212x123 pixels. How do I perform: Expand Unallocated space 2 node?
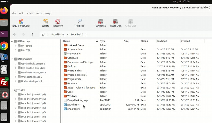coord(16,77)
